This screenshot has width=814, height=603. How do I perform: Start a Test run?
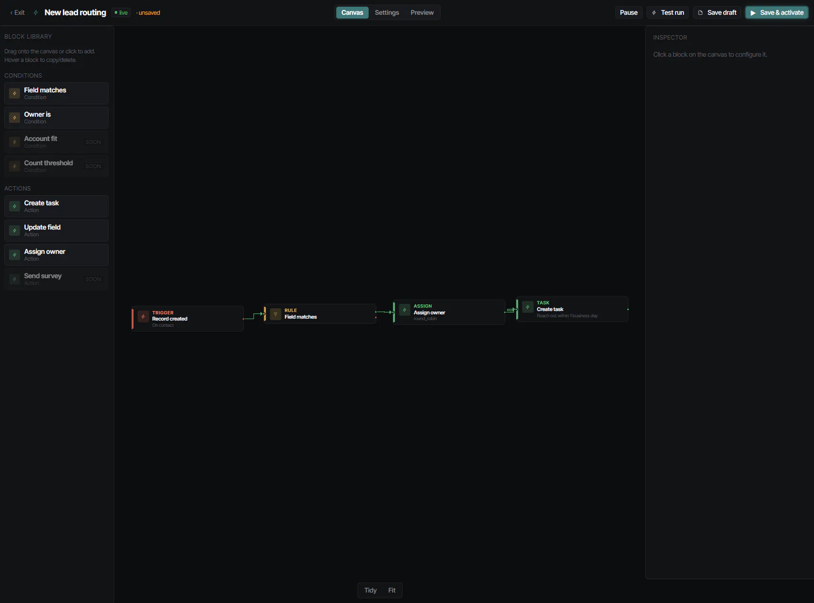[668, 13]
